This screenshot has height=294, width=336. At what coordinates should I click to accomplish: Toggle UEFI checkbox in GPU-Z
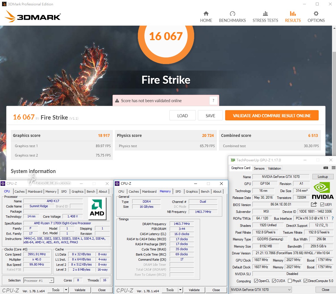pyautogui.click(x=322, y=205)
